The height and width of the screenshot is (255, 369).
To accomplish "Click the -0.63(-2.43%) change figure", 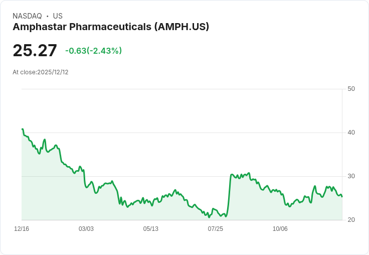I will click(x=93, y=51).
